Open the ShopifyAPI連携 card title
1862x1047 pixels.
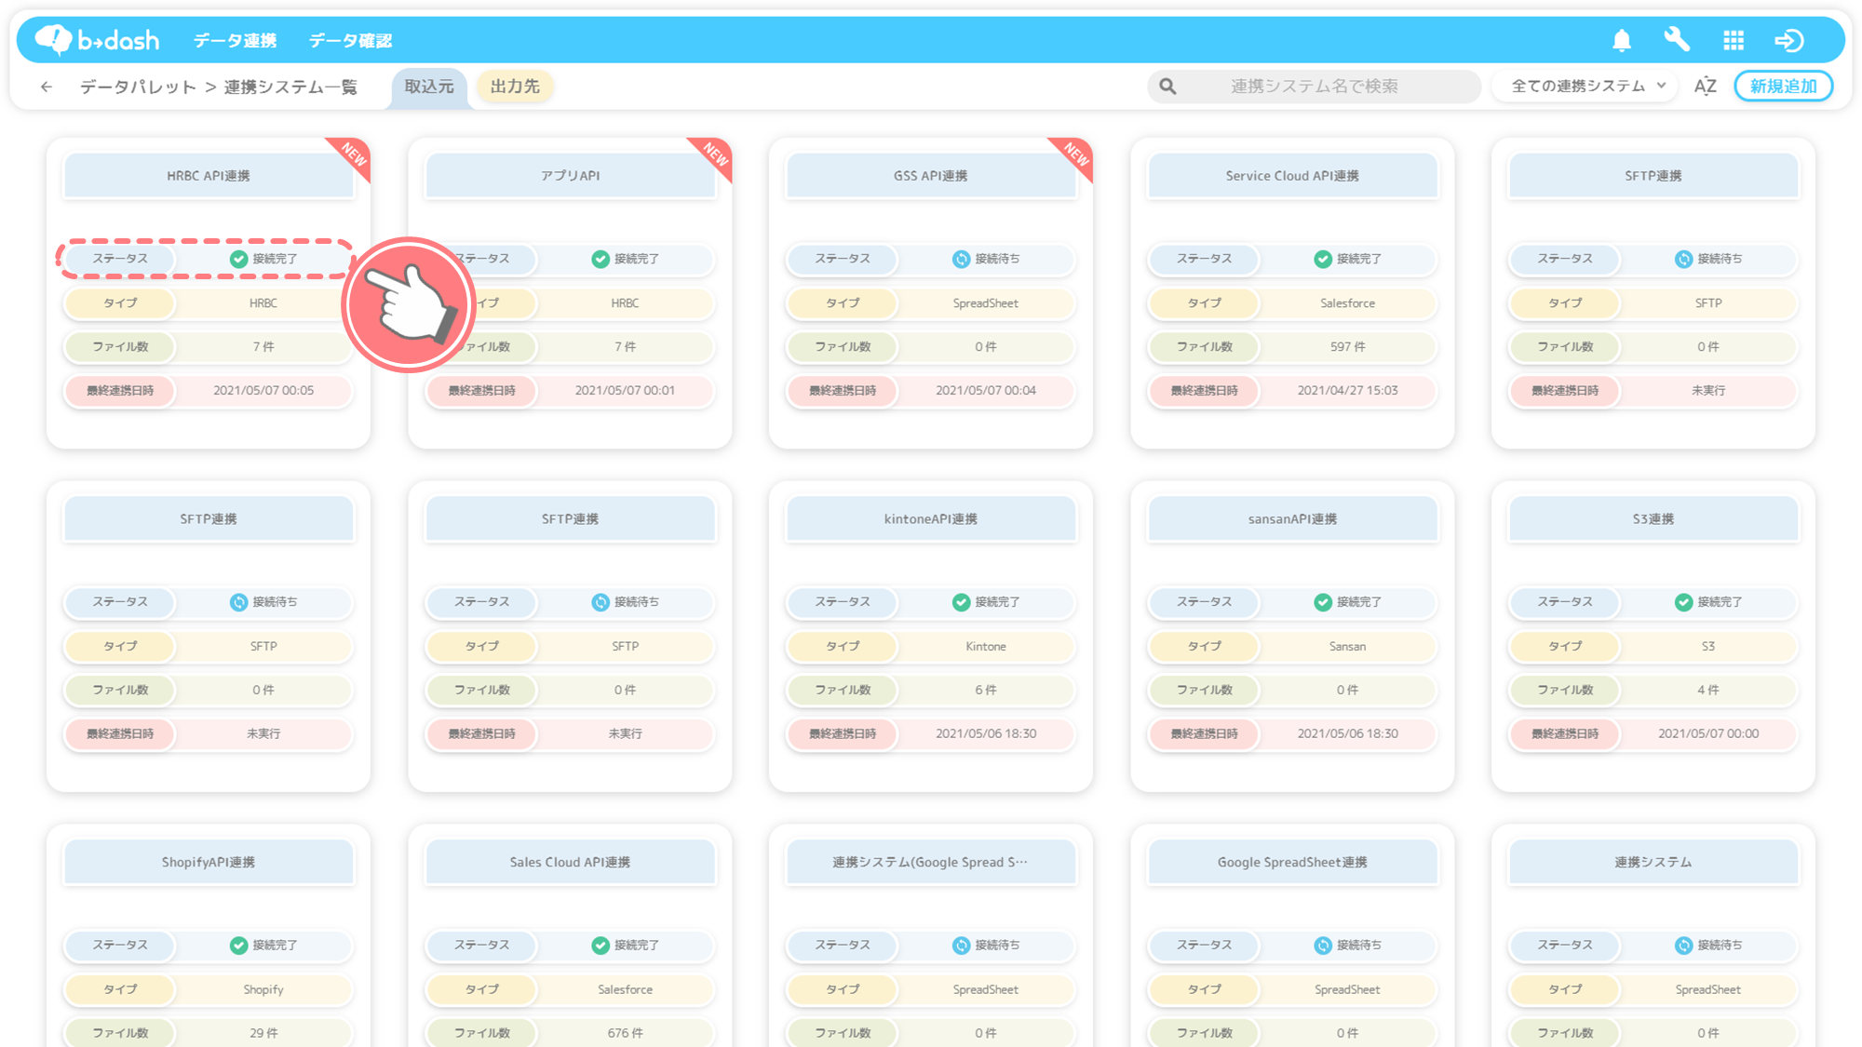pyautogui.click(x=209, y=863)
